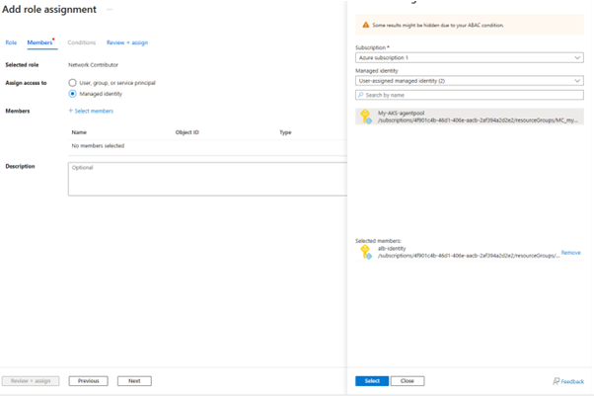Open the Subscription dropdown showing Azure subscription 1

click(x=470, y=57)
